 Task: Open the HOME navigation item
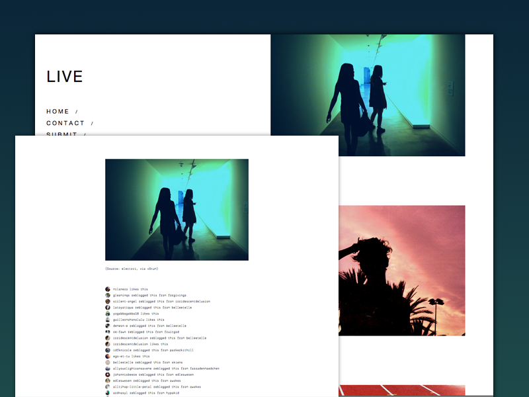click(x=58, y=112)
